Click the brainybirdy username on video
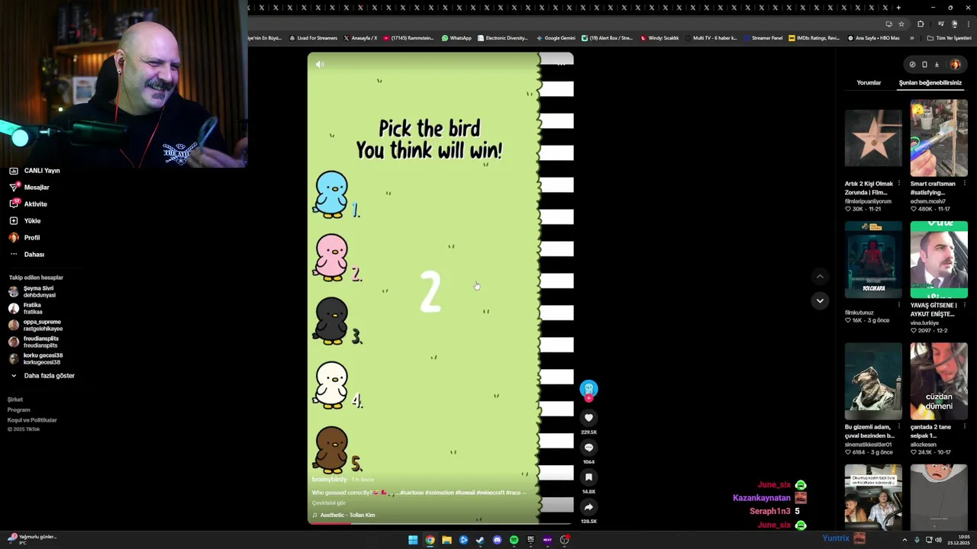 329,480
